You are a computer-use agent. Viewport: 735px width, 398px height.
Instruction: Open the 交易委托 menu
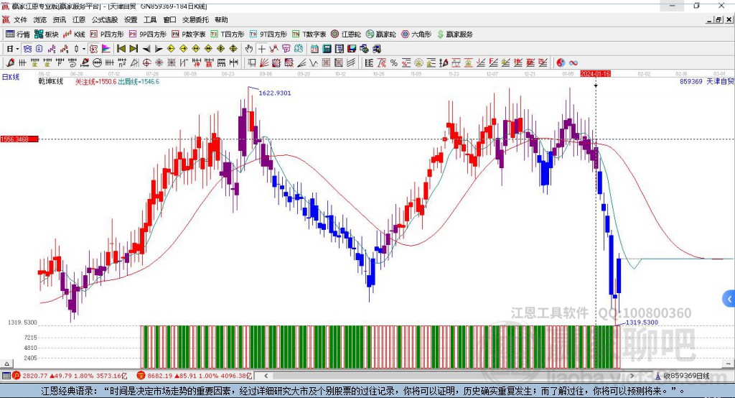pos(195,19)
